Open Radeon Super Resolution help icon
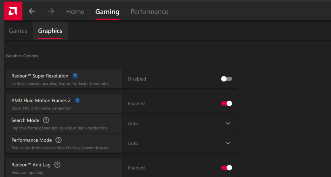 pyautogui.click(x=75, y=76)
